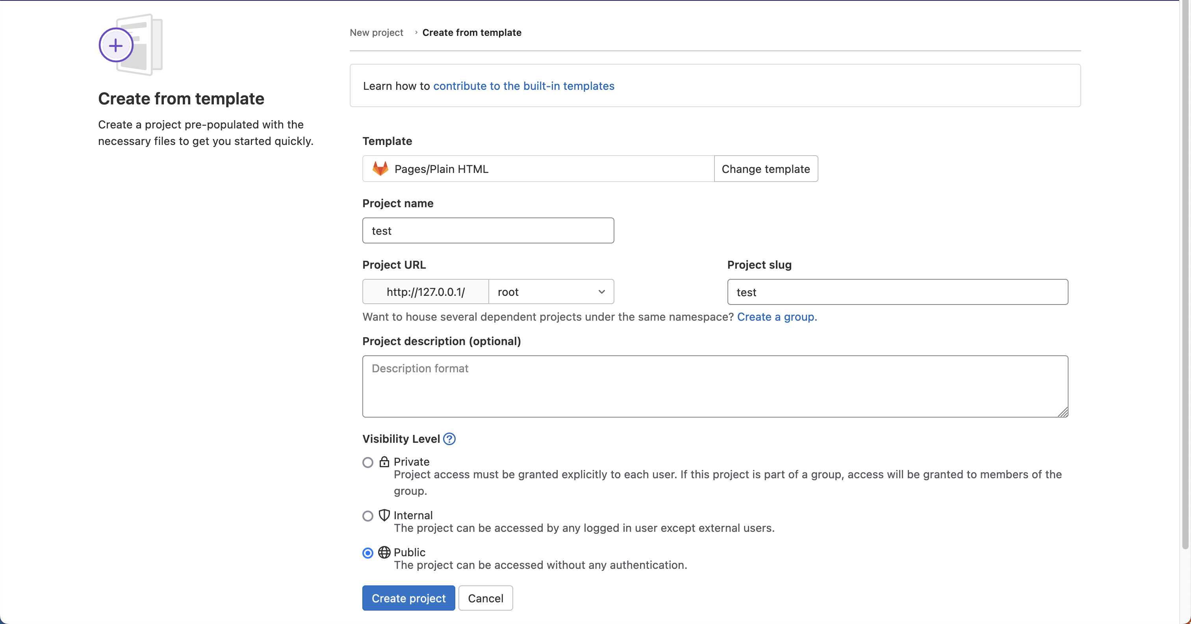Click the Template label
The image size is (1191, 624).
pos(387,141)
